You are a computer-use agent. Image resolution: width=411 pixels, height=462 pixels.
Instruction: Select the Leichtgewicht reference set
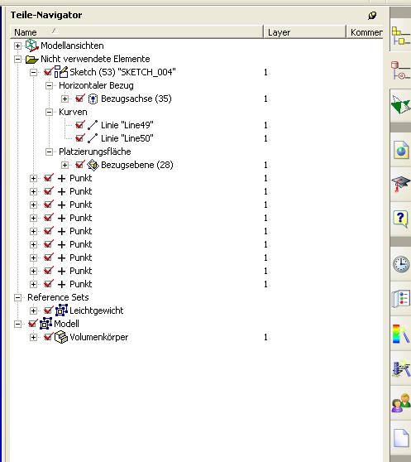[96, 310]
